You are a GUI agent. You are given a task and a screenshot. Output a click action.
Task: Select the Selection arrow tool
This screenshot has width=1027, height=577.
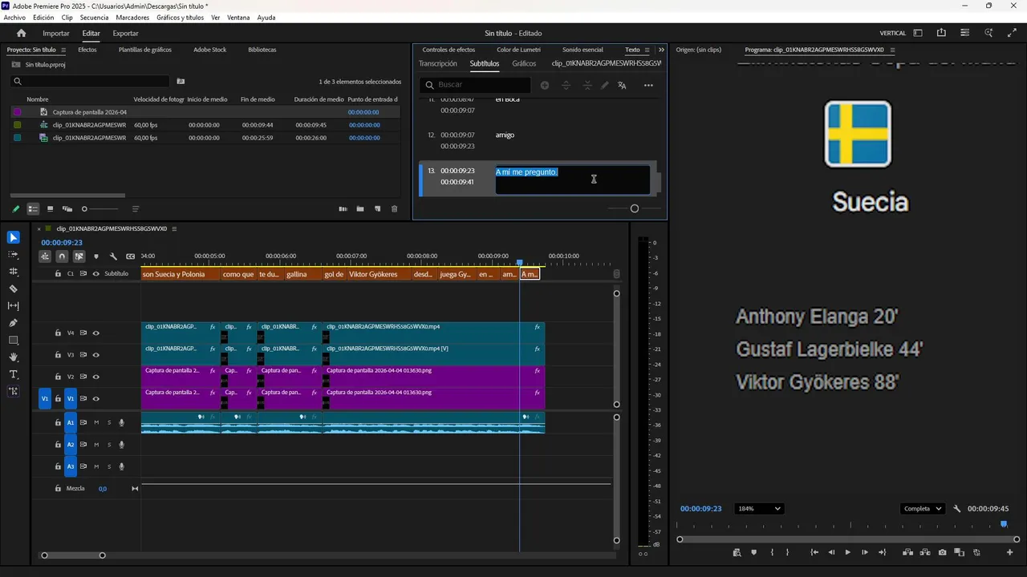pyautogui.click(x=14, y=237)
